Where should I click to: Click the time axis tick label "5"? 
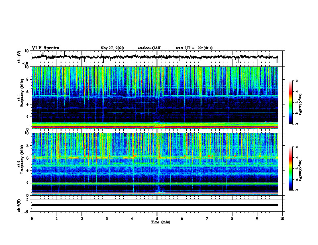(157, 219)
